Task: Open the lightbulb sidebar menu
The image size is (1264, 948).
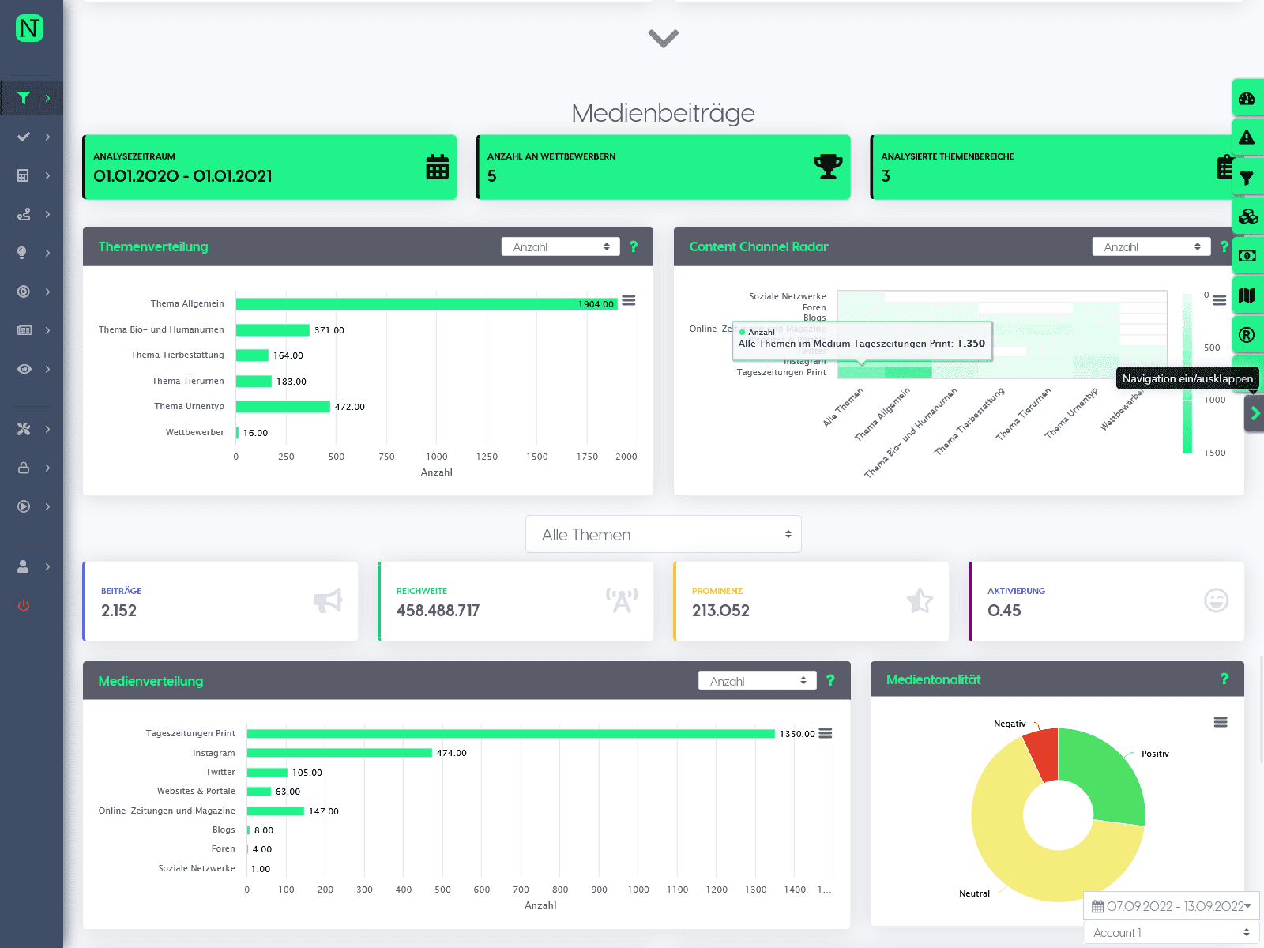Action: click(32, 253)
